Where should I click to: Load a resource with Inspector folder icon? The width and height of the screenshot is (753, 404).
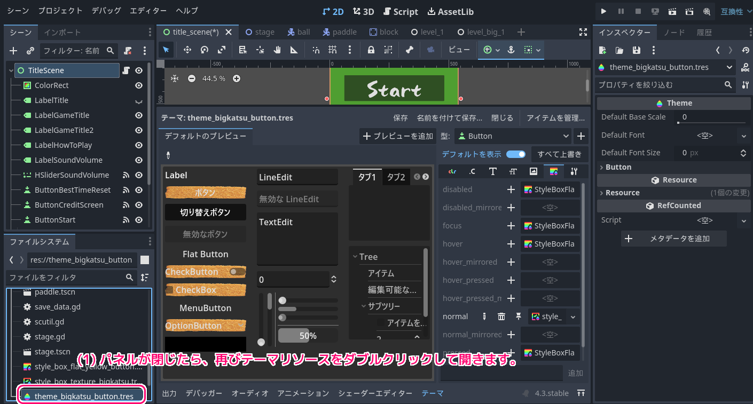coord(619,50)
